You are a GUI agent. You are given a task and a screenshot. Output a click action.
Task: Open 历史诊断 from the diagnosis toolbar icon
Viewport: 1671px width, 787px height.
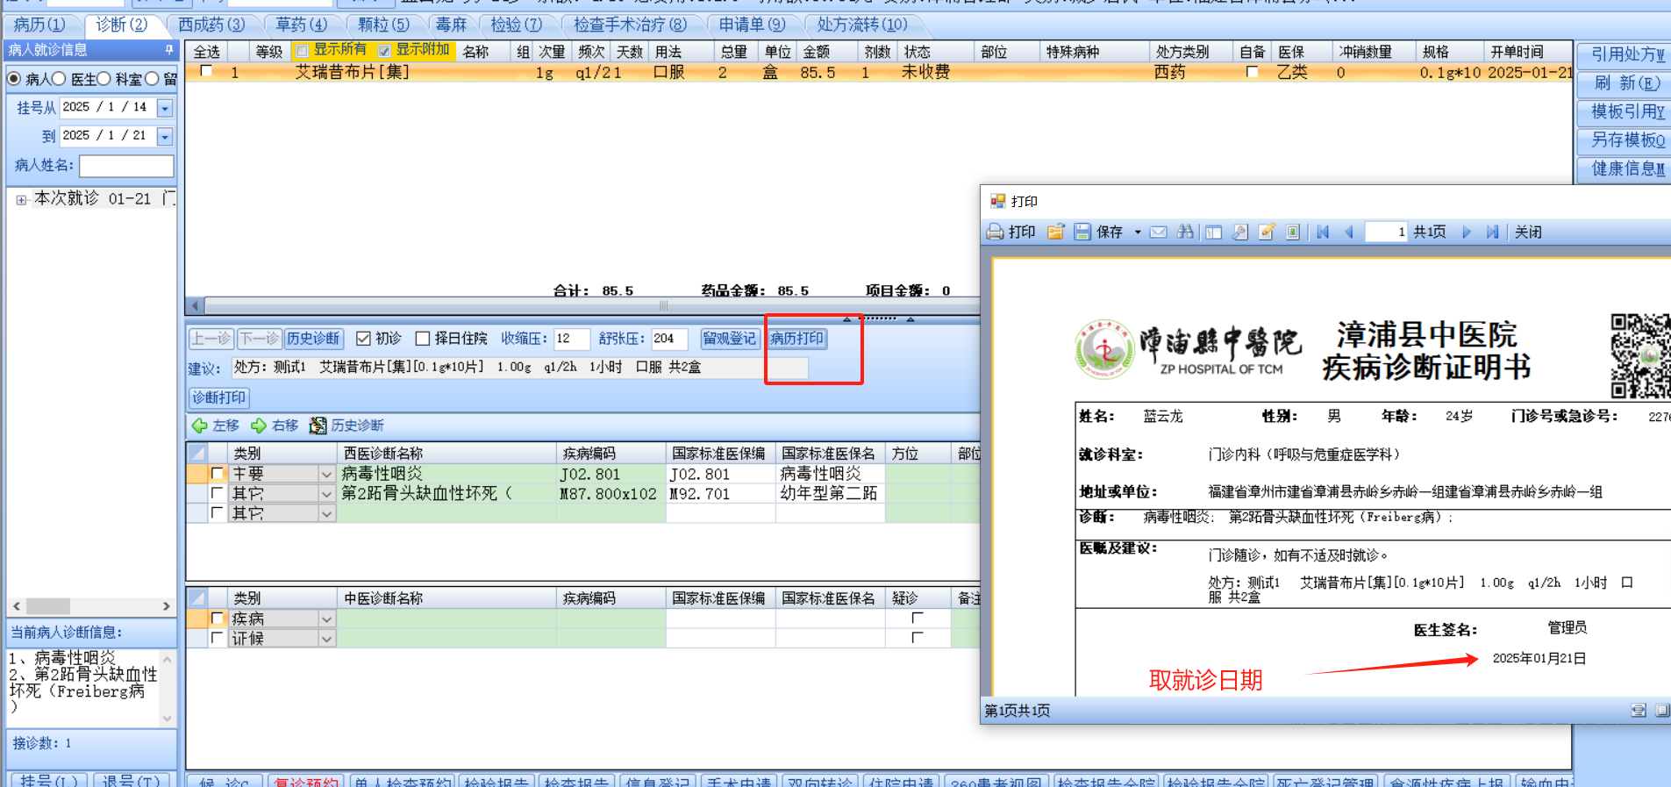(x=318, y=426)
